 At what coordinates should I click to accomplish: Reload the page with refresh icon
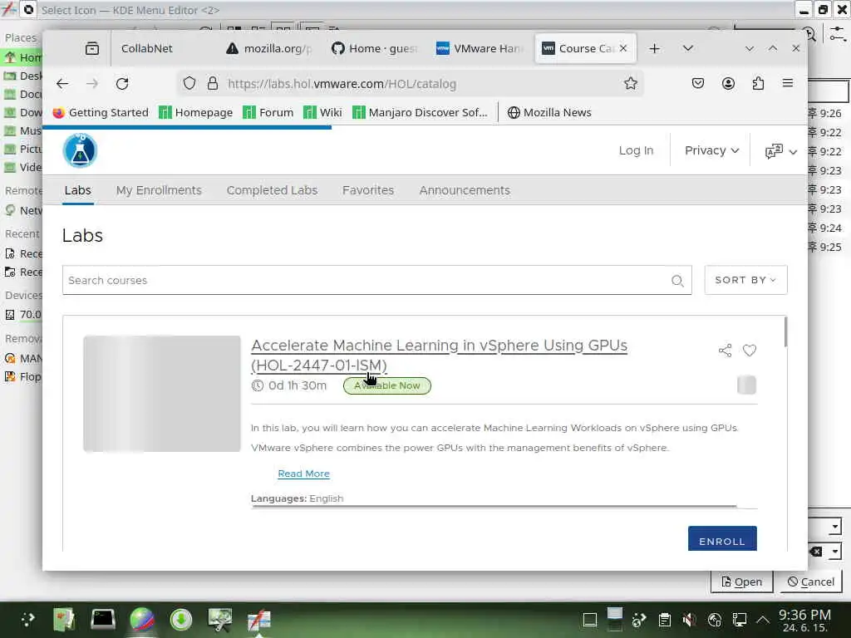coord(122,84)
